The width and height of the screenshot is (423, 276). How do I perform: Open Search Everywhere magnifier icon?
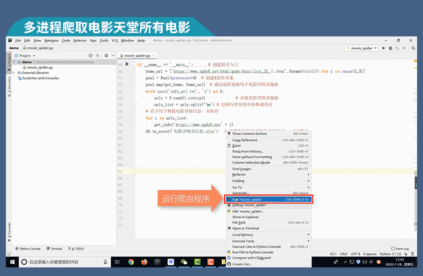413,48
